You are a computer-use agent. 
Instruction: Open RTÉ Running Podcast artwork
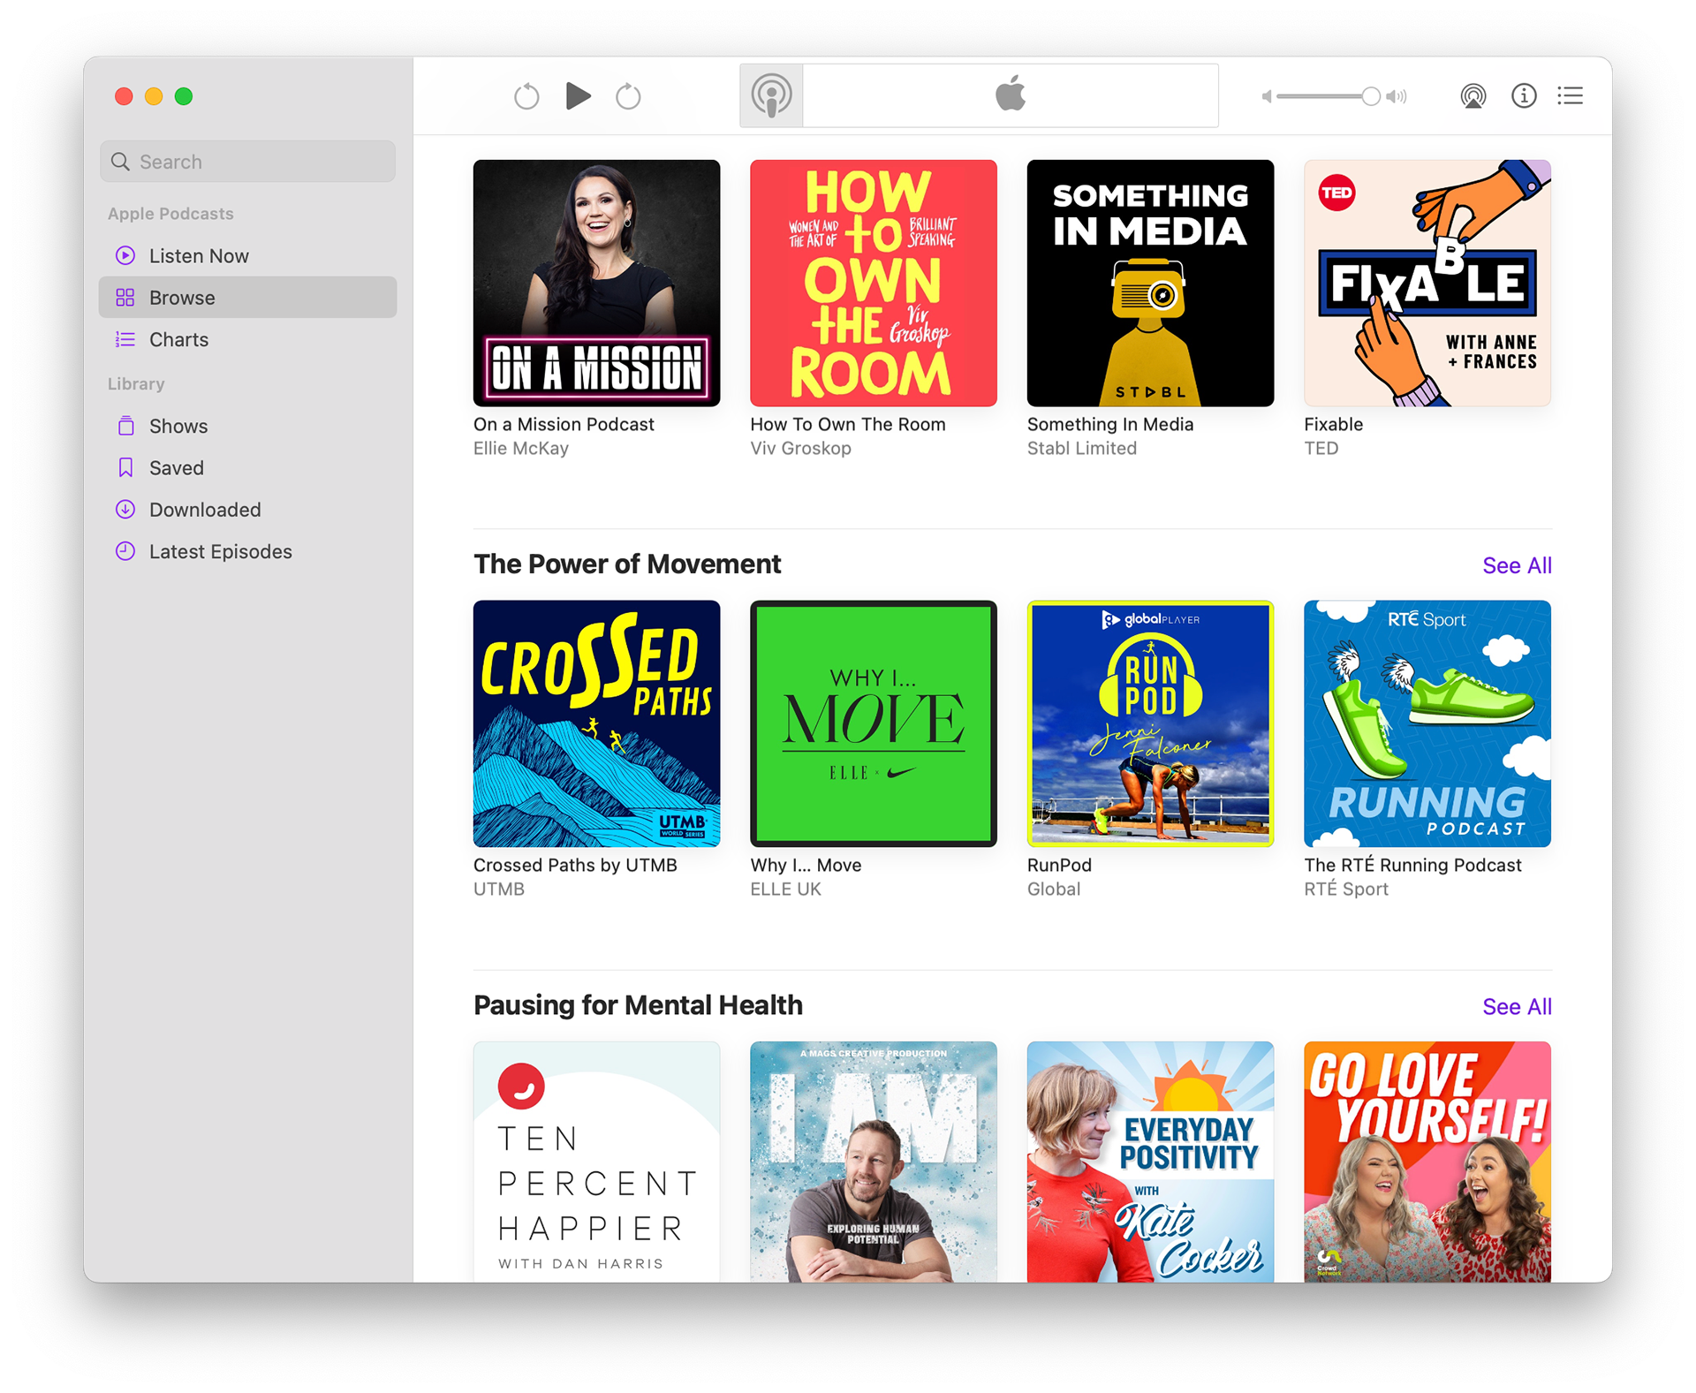click(1427, 723)
